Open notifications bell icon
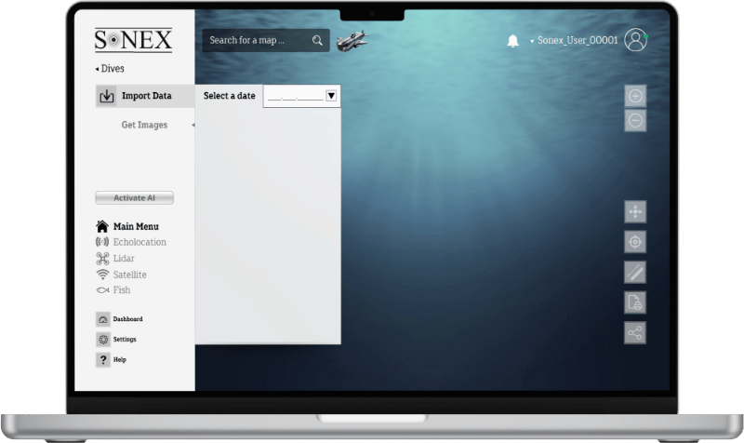 point(512,41)
